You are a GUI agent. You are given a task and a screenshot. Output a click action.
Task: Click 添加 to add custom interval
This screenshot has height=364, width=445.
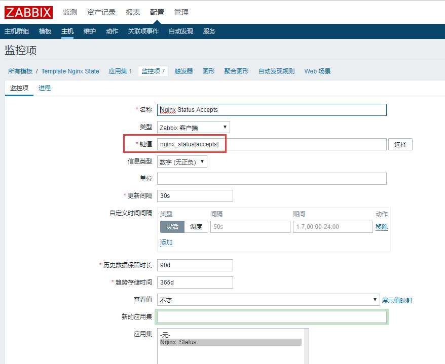[x=166, y=242]
